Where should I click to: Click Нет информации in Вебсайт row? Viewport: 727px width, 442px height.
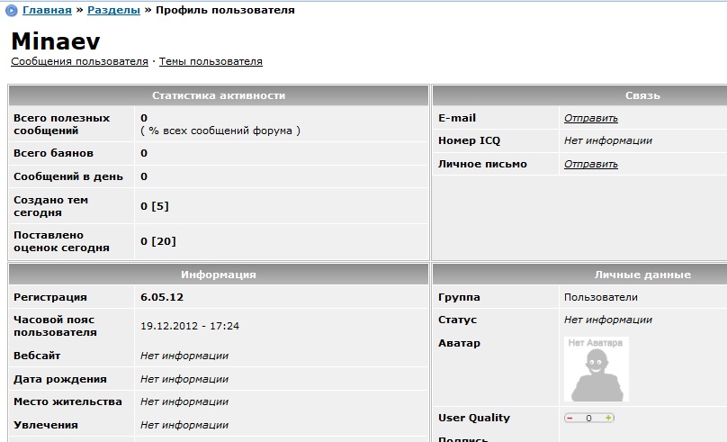pyautogui.click(x=184, y=356)
